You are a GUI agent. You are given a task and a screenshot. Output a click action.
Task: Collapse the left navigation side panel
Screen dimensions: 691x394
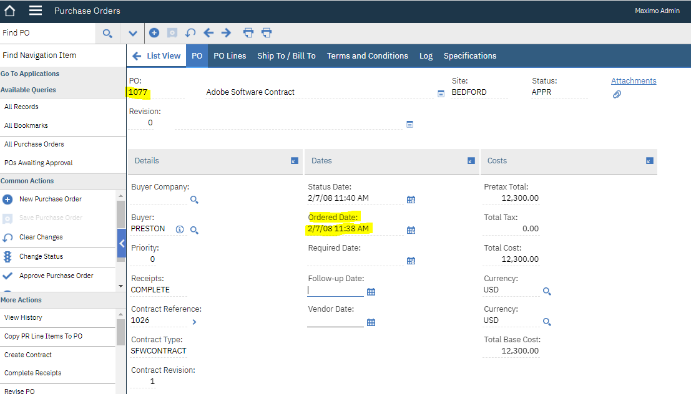tap(122, 243)
